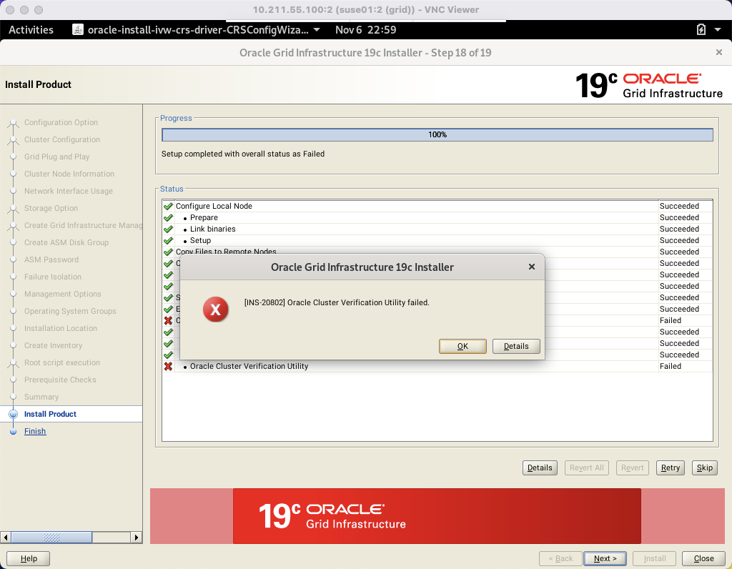
Task: Click the Retry button
Action: click(x=670, y=467)
